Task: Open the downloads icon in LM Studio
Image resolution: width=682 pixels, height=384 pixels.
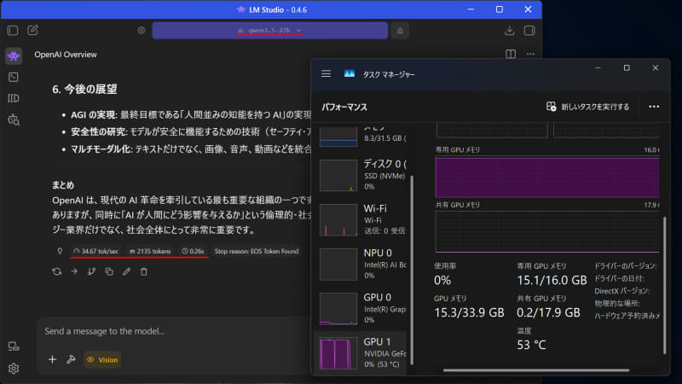Action: [x=509, y=31]
